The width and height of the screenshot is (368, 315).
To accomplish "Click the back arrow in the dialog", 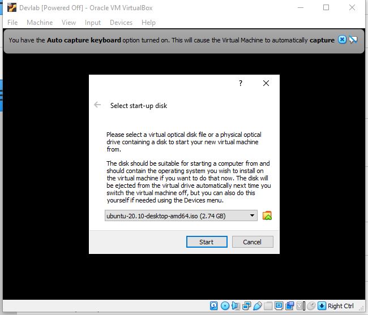I will click(97, 105).
